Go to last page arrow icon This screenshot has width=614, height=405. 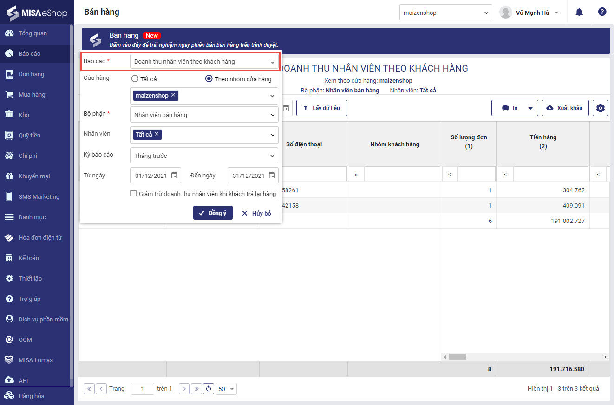tap(196, 389)
